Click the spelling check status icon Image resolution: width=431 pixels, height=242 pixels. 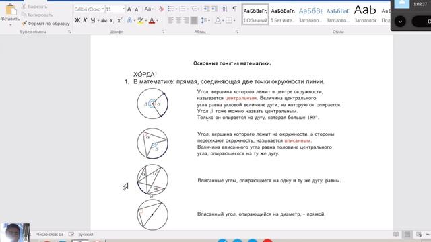point(71,235)
